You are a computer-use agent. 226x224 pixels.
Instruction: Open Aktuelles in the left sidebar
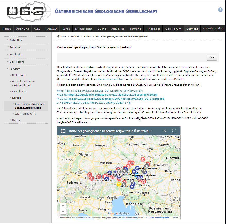point(16,40)
